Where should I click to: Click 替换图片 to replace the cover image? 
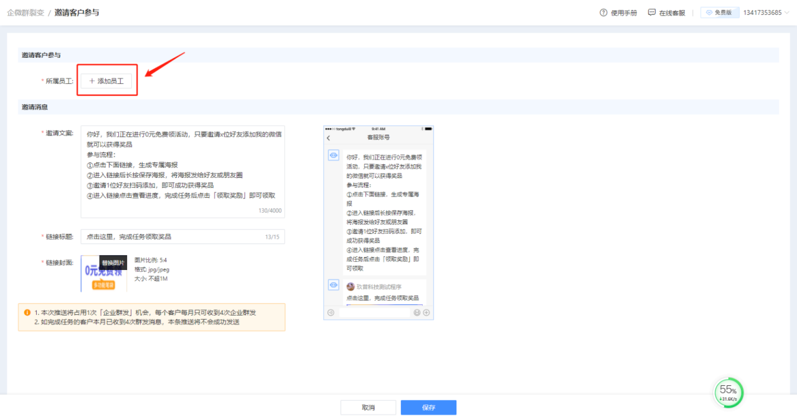tap(112, 263)
